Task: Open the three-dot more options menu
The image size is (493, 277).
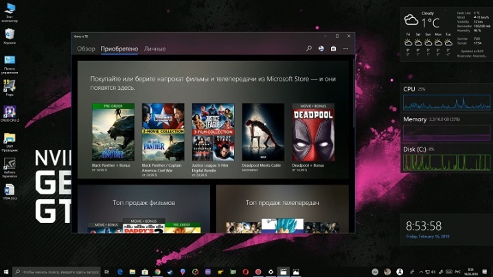Action: [x=346, y=49]
